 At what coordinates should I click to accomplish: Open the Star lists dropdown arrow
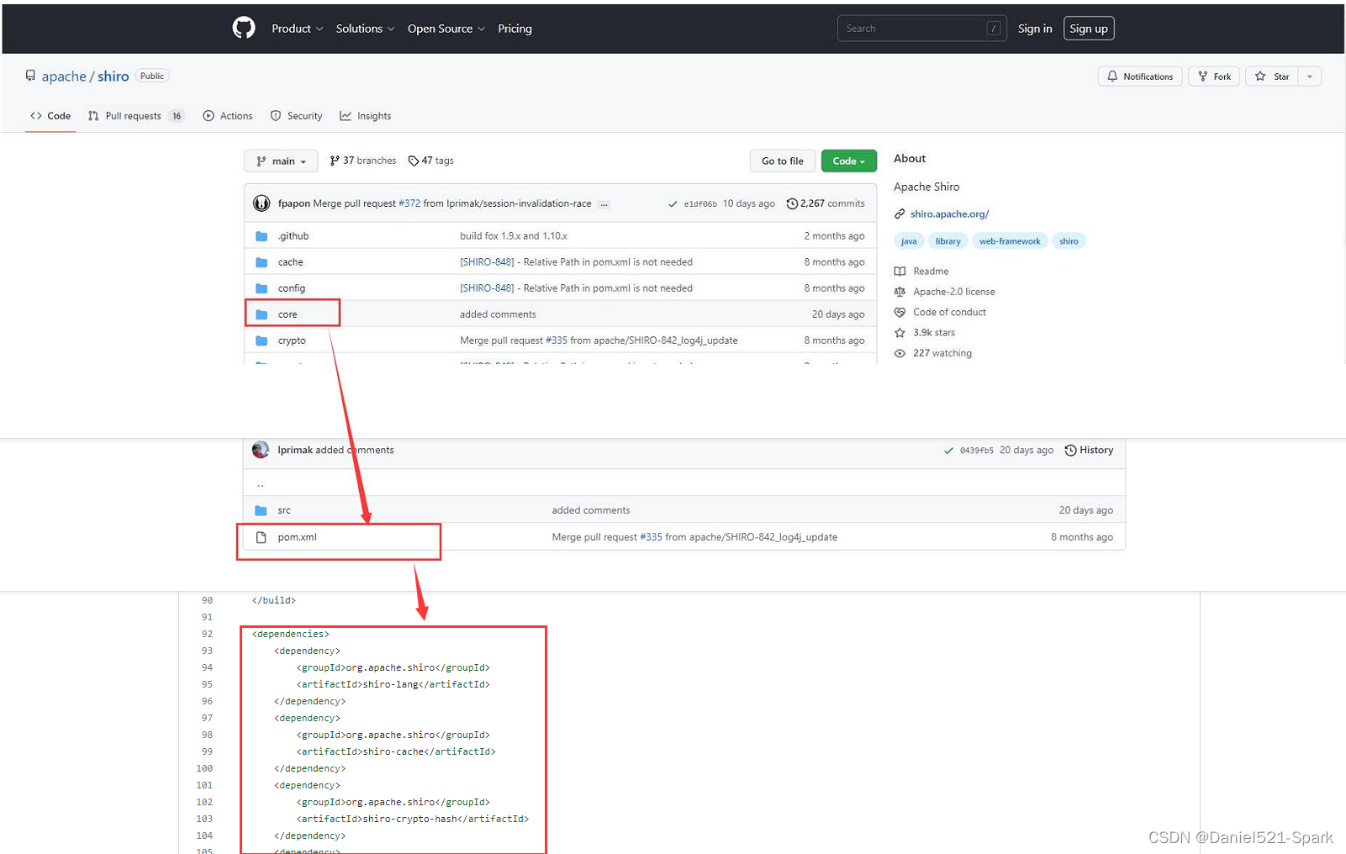[1310, 76]
